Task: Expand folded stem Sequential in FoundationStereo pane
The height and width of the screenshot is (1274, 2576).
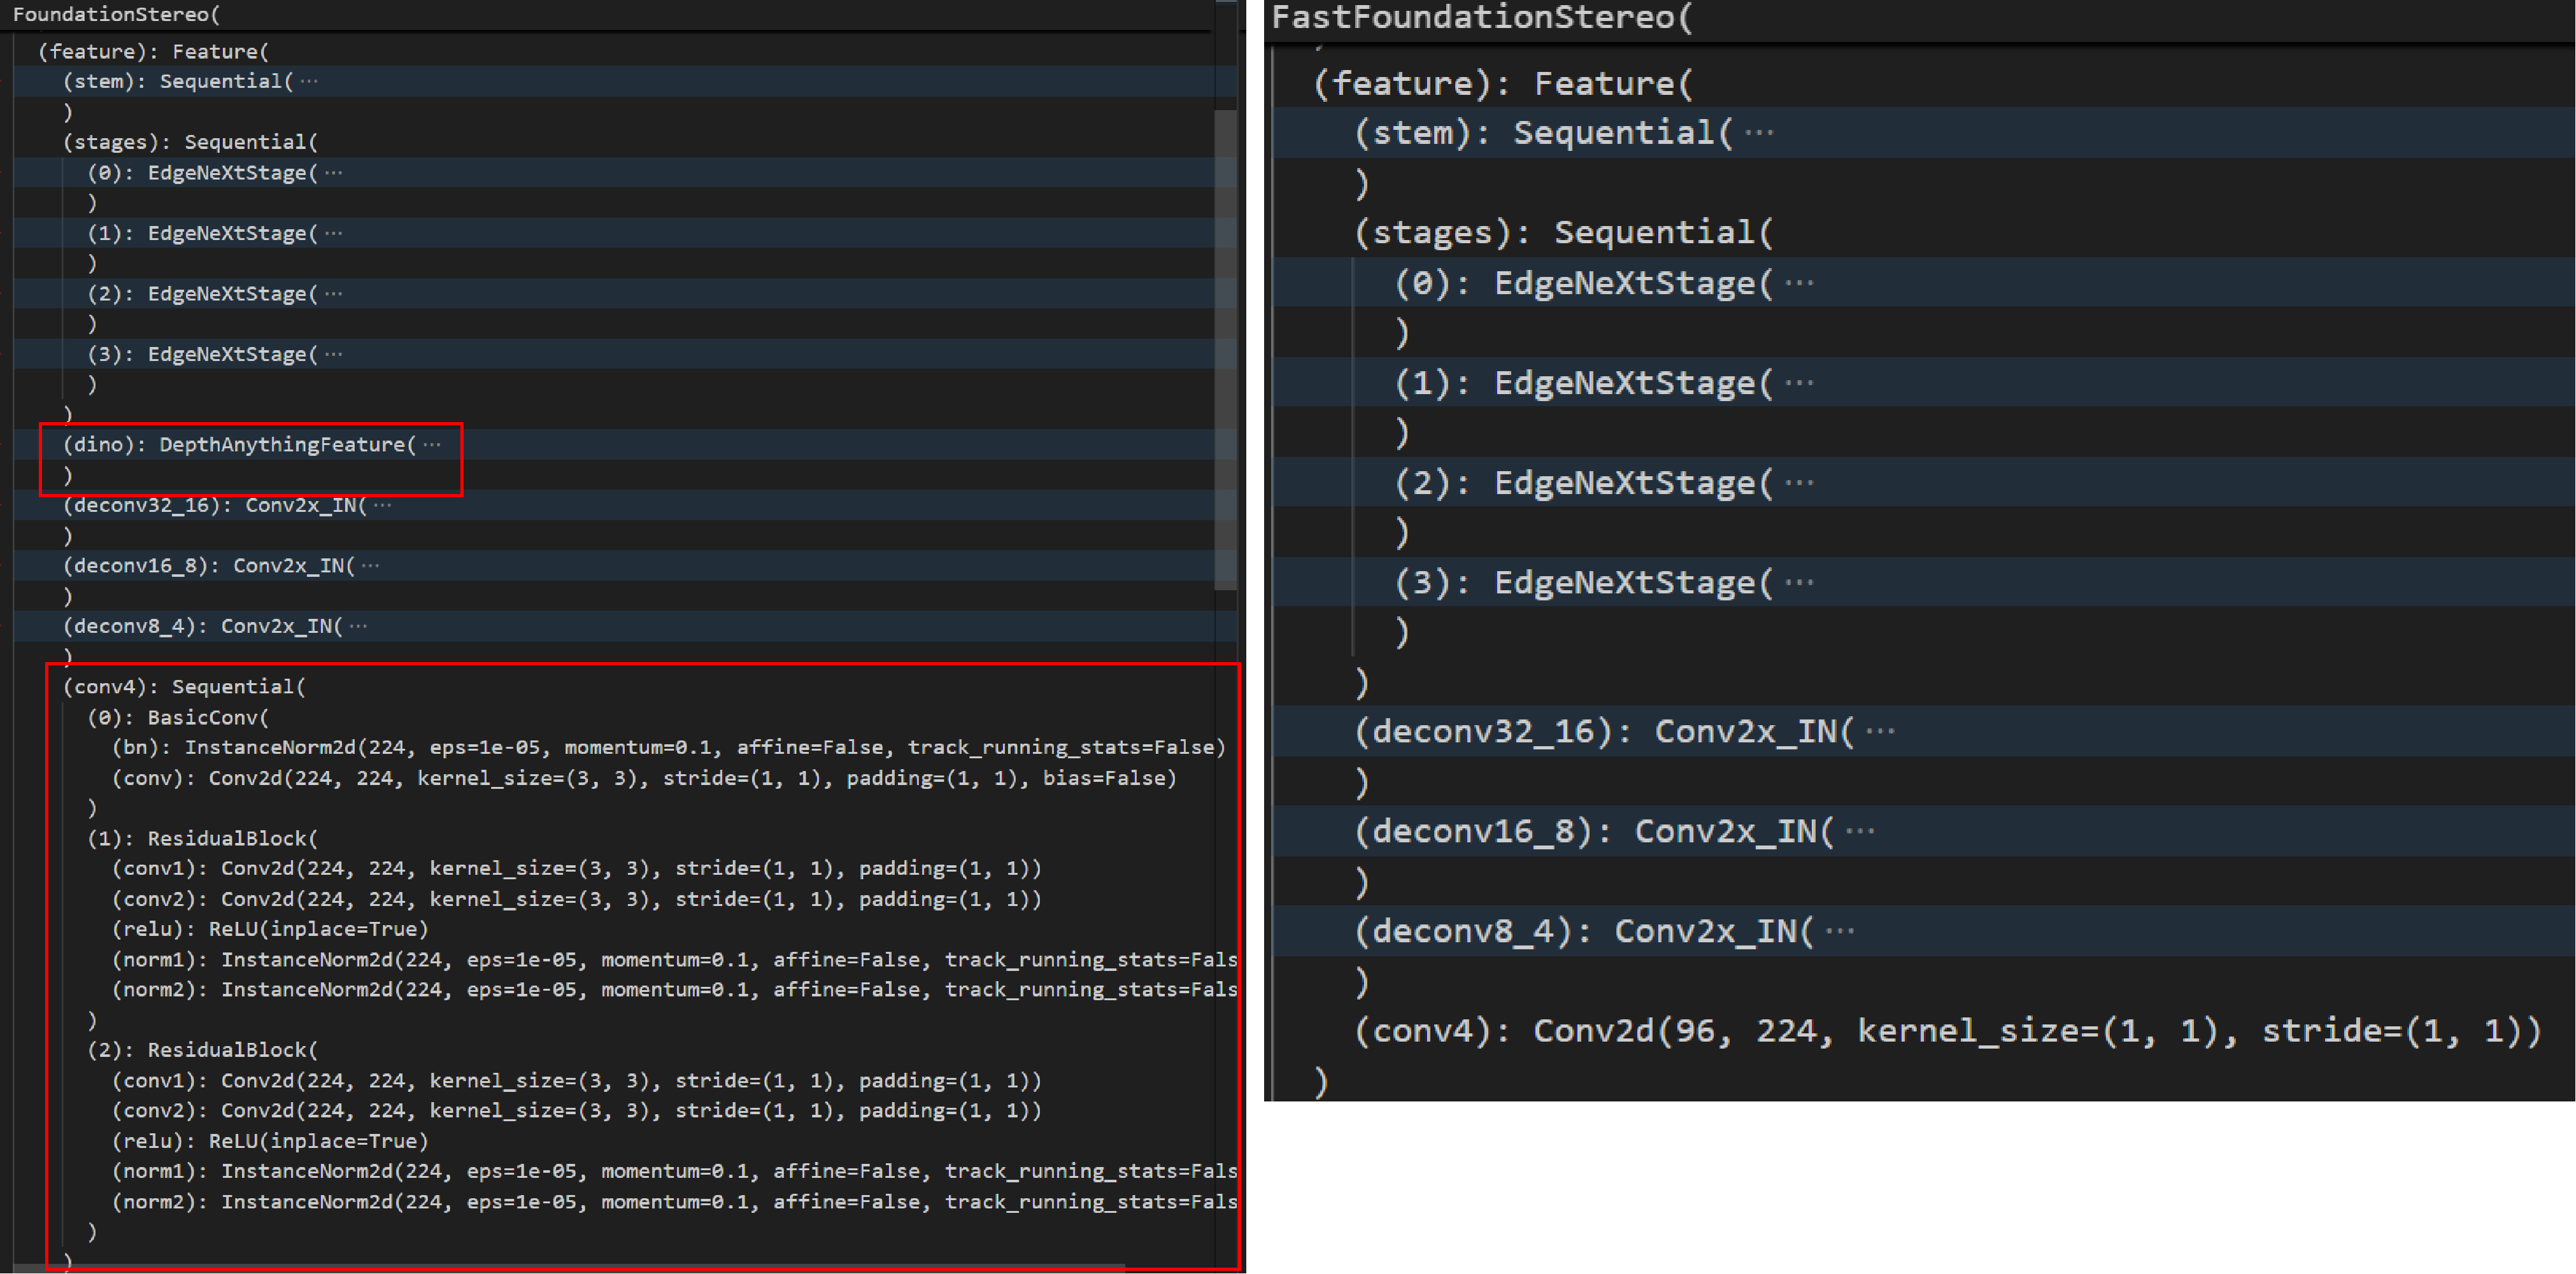Action: [x=309, y=82]
